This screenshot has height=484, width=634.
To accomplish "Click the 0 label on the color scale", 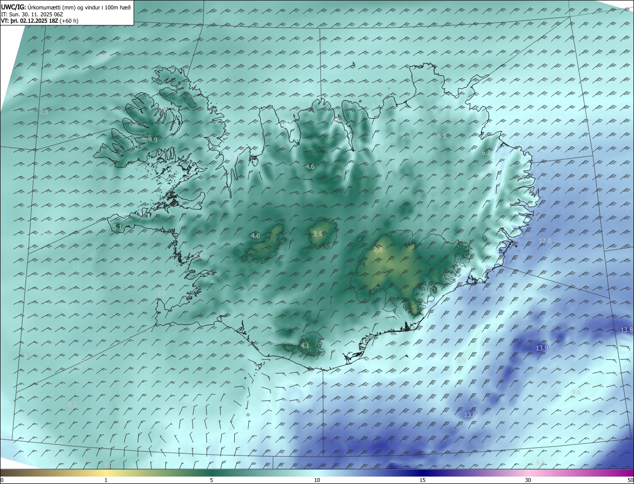I will tap(2, 481).
